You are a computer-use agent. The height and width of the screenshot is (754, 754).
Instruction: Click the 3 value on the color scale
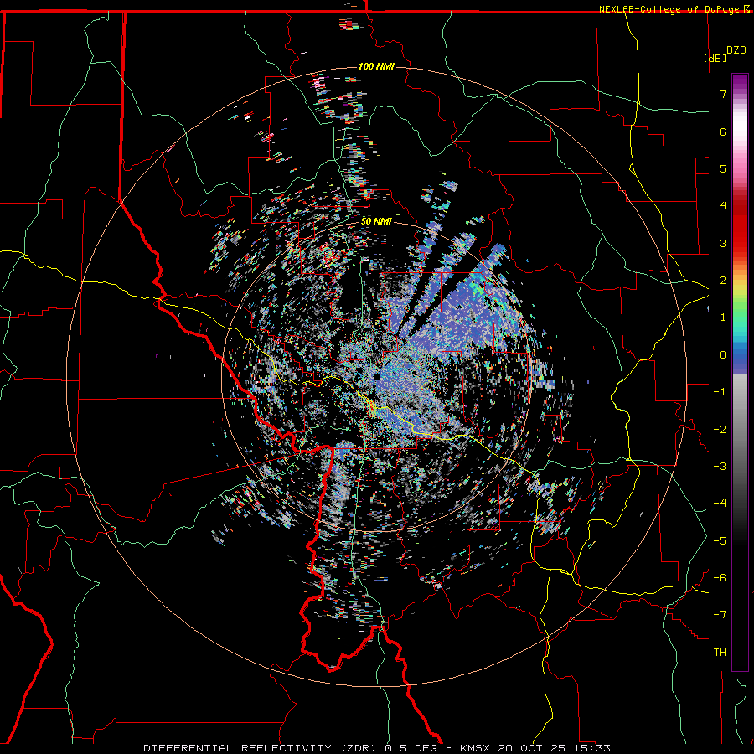pos(723,243)
